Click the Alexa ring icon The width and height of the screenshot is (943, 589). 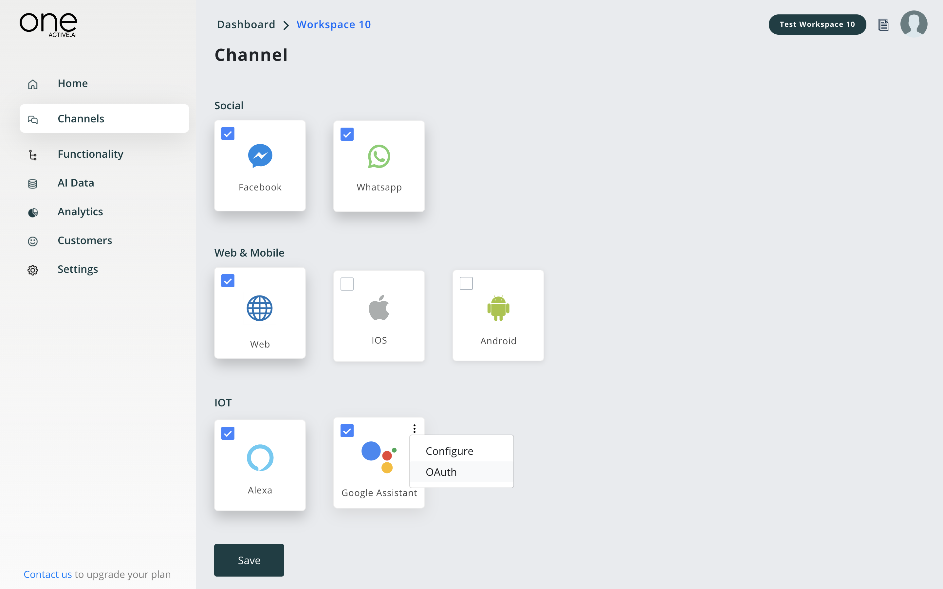[x=260, y=458]
